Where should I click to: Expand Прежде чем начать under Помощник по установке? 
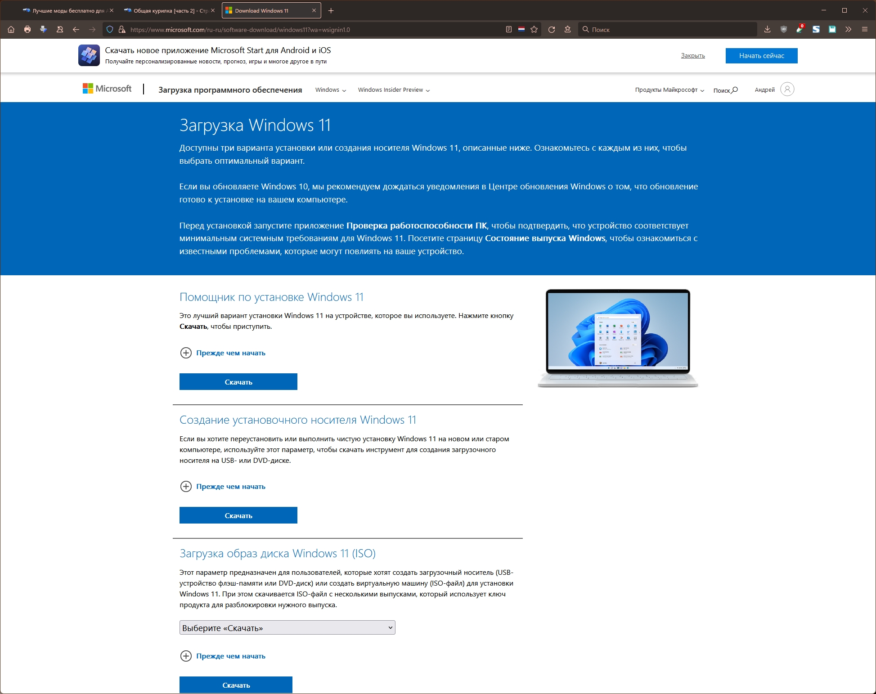click(223, 353)
